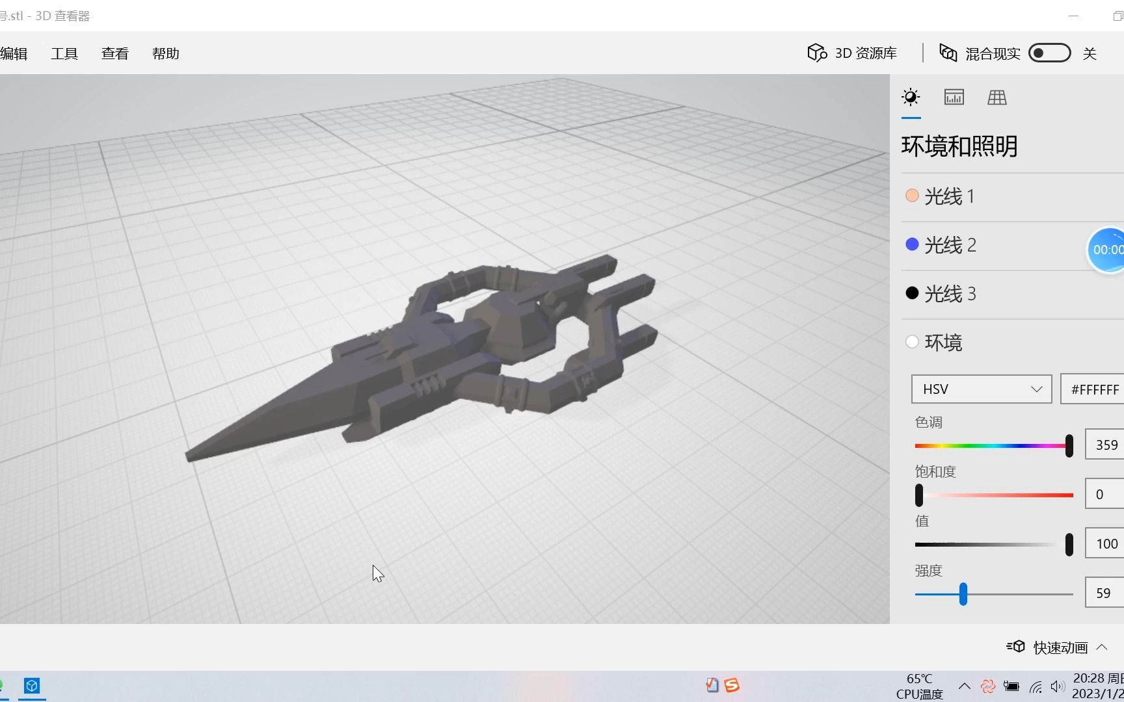Click the CPU温度 temperature readout
Screen dimensions: 1124x702
click(919, 686)
